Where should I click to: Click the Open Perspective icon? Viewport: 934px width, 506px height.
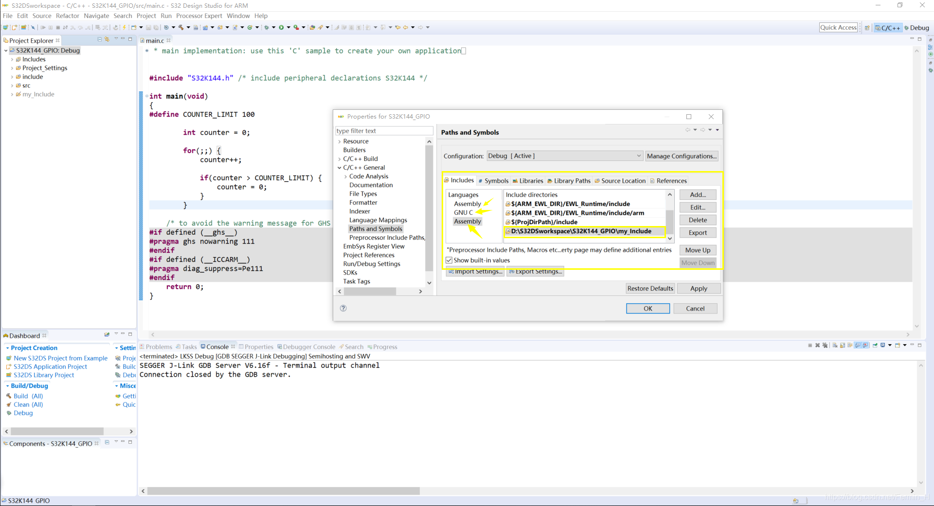(x=867, y=28)
